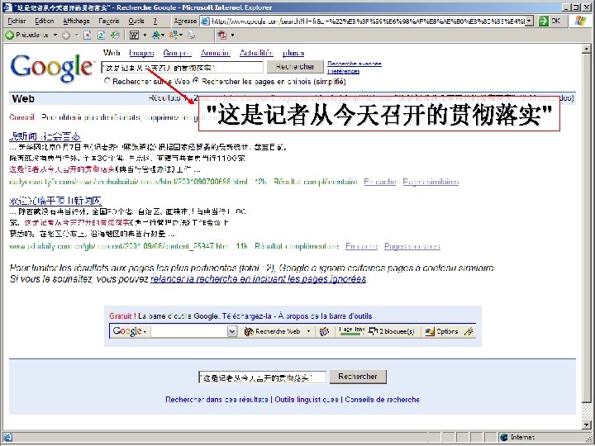Open the ? help menu
The width and height of the screenshot is (595, 446).
[x=155, y=21]
